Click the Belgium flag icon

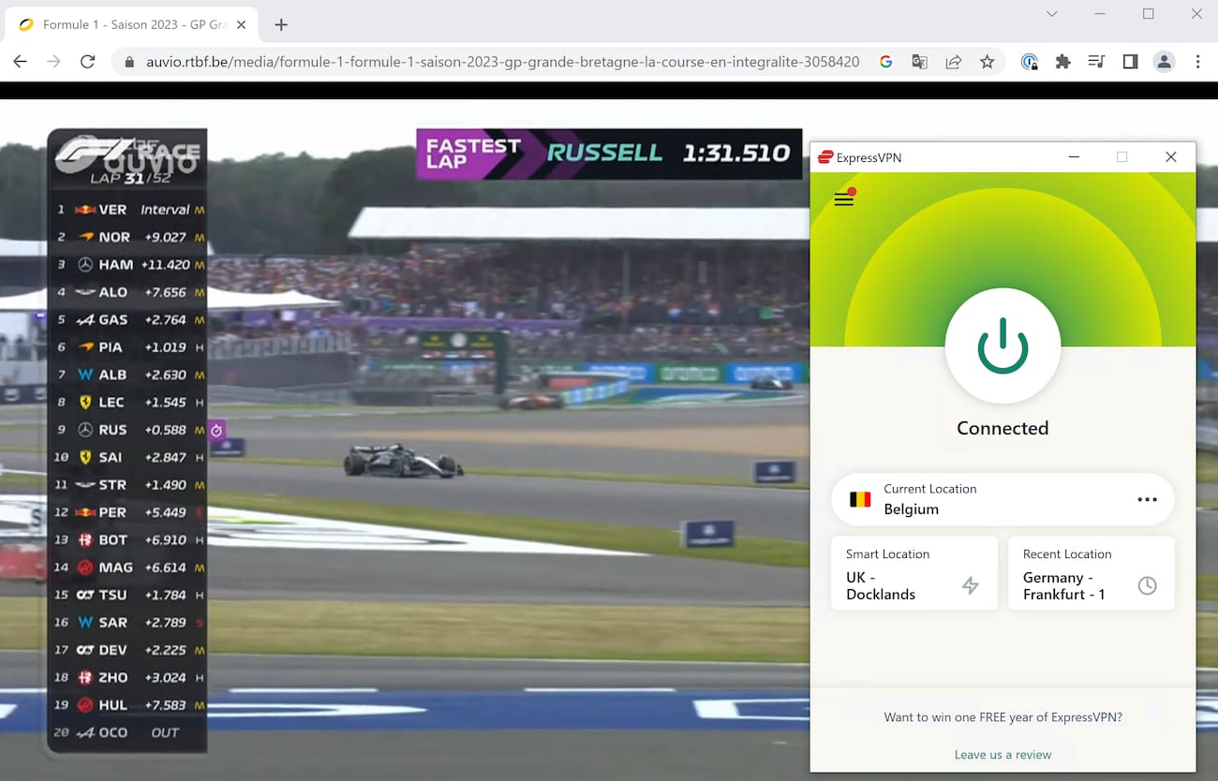860,499
